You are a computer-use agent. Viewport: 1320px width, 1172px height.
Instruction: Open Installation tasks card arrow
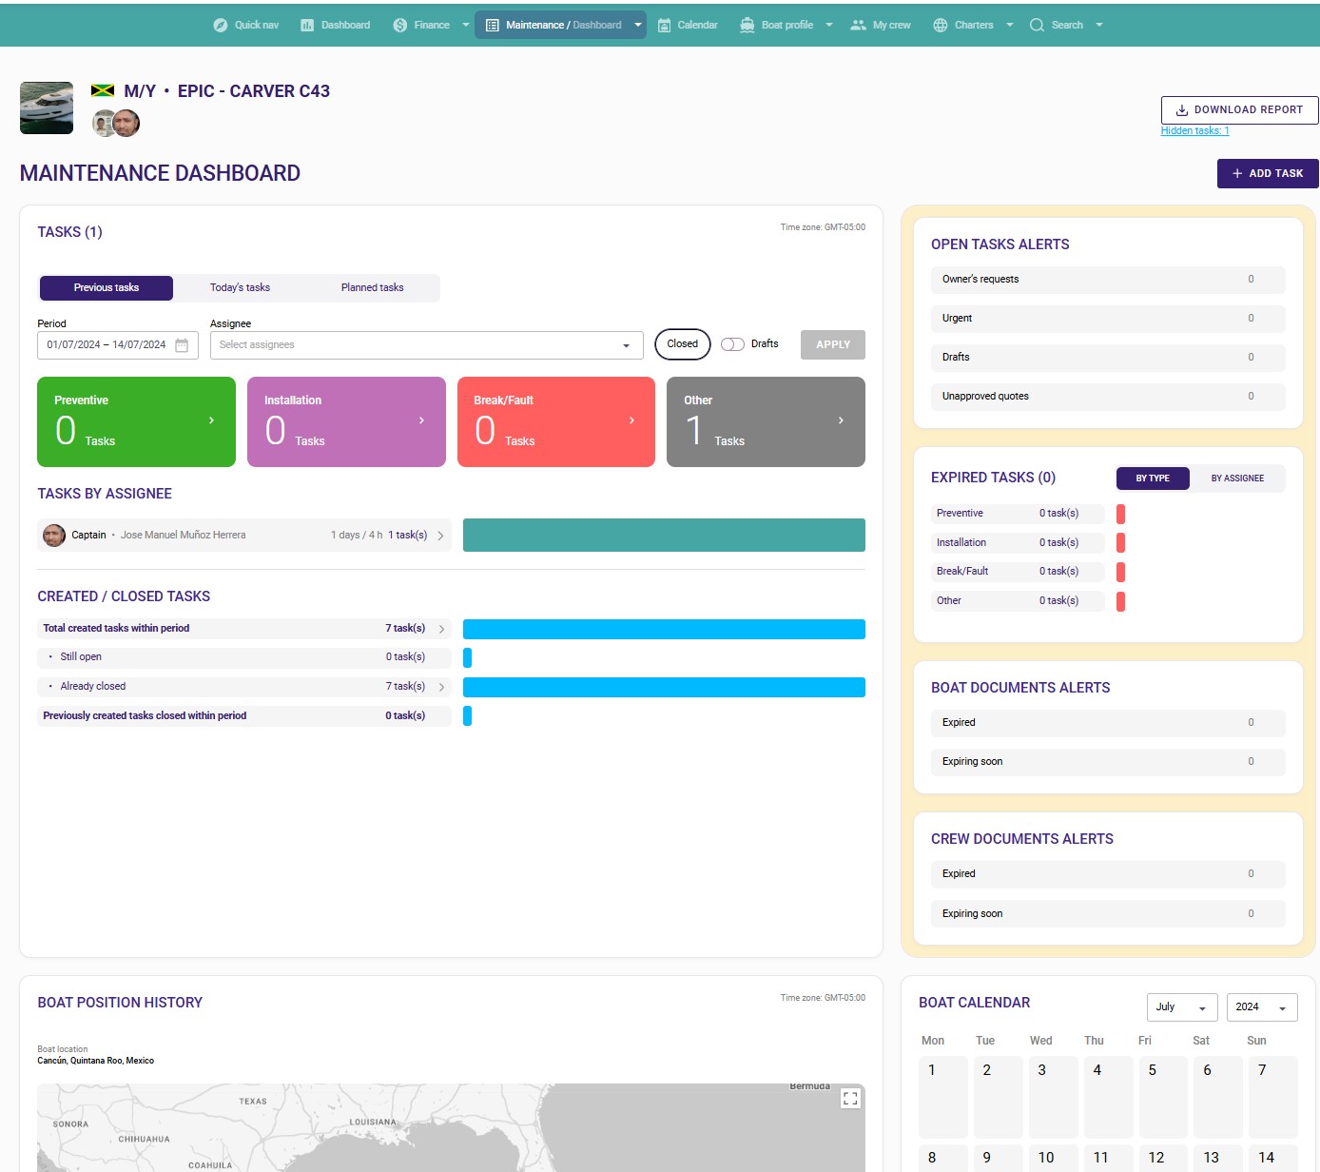tap(421, 420)
